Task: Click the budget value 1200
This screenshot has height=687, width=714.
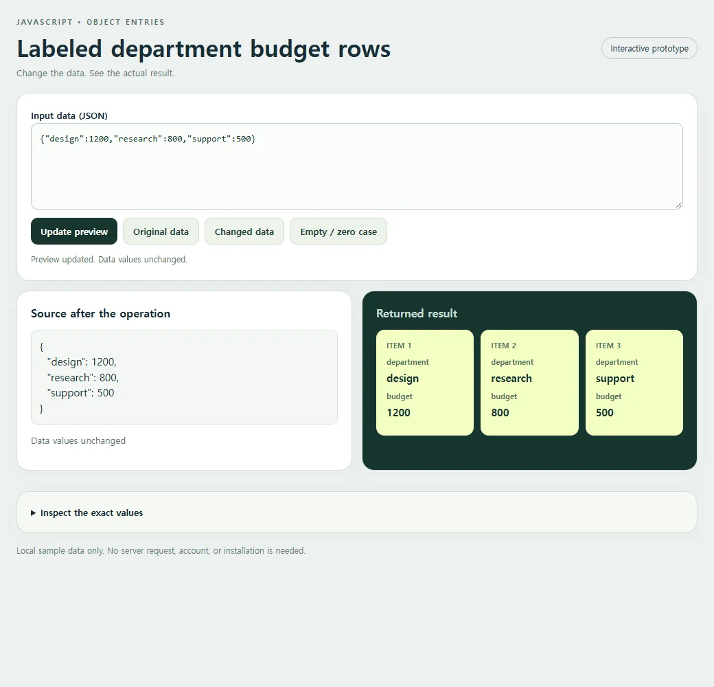Action: [x=398, y=413]
